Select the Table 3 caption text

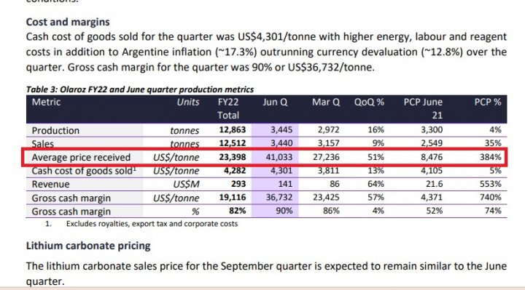point(140,89)
